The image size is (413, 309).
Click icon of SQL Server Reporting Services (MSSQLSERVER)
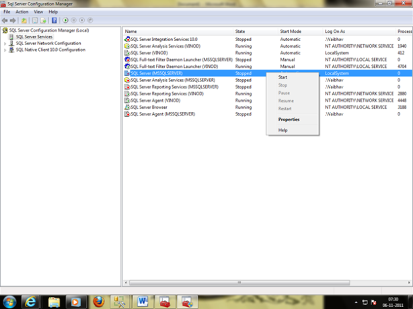point(127,87)
